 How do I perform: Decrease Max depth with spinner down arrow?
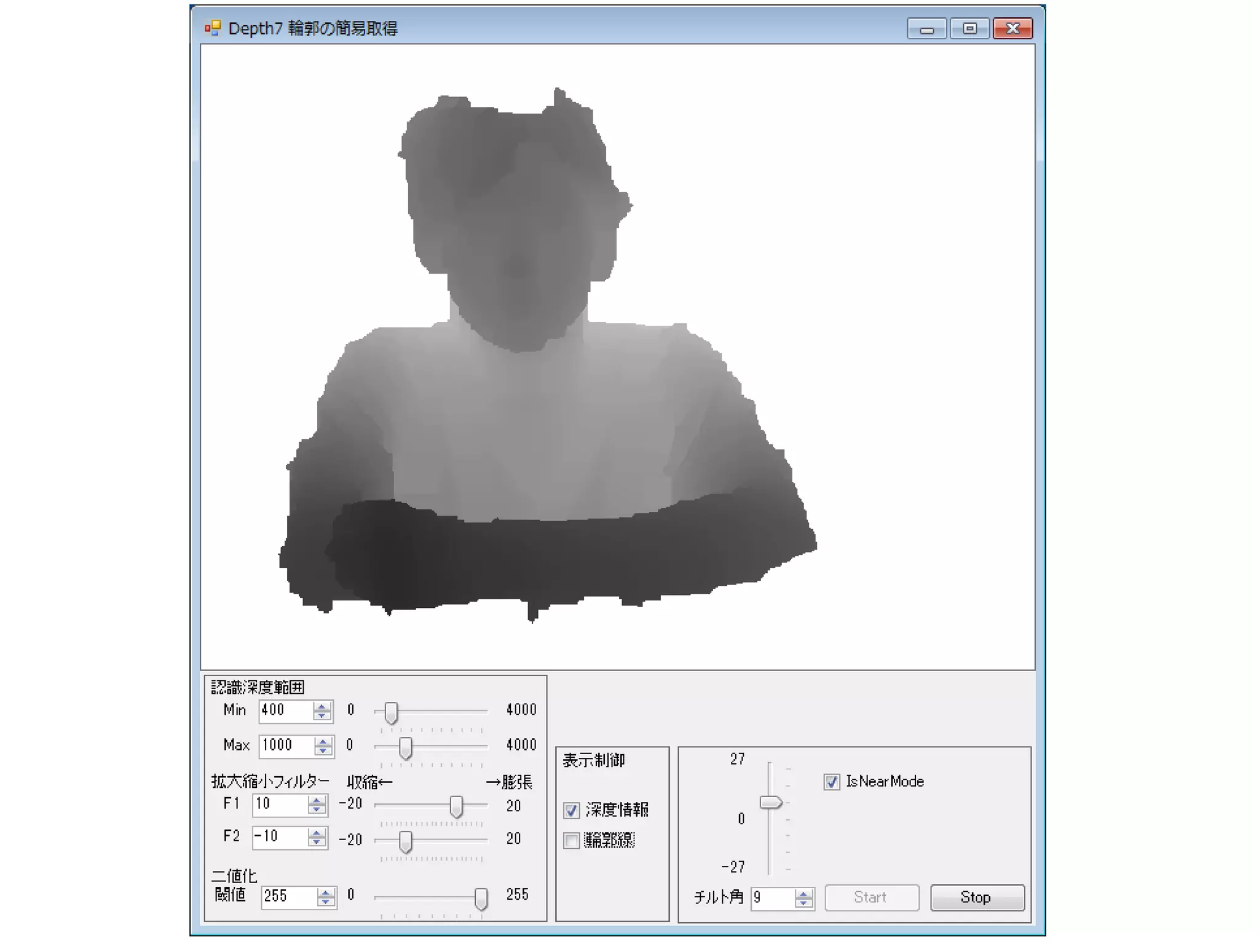click(x=323, y=750)
